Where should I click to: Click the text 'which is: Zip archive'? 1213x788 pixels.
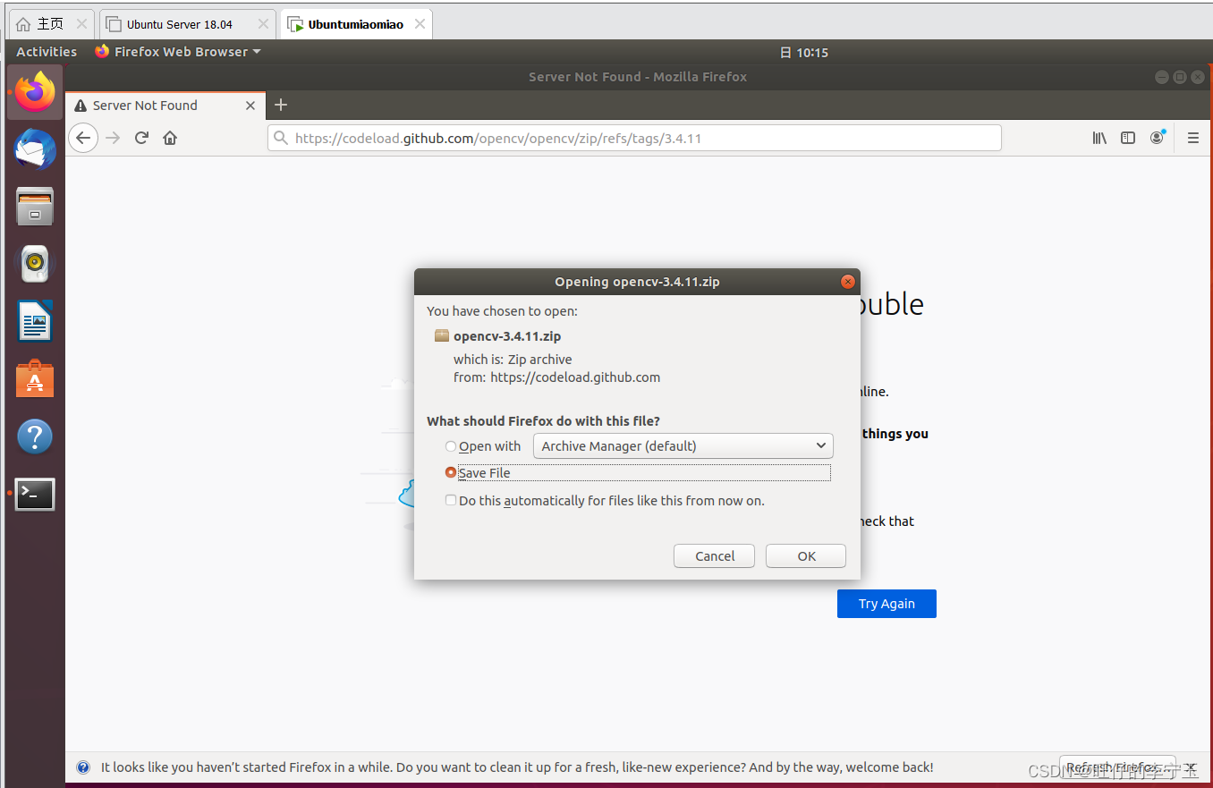pos(513,360)
